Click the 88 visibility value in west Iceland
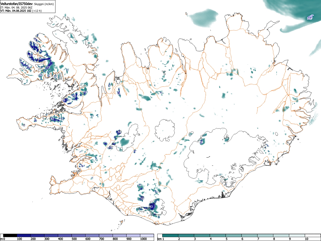Screen dimensions: 321x241 pyautogui.click(x=92, y=117)
